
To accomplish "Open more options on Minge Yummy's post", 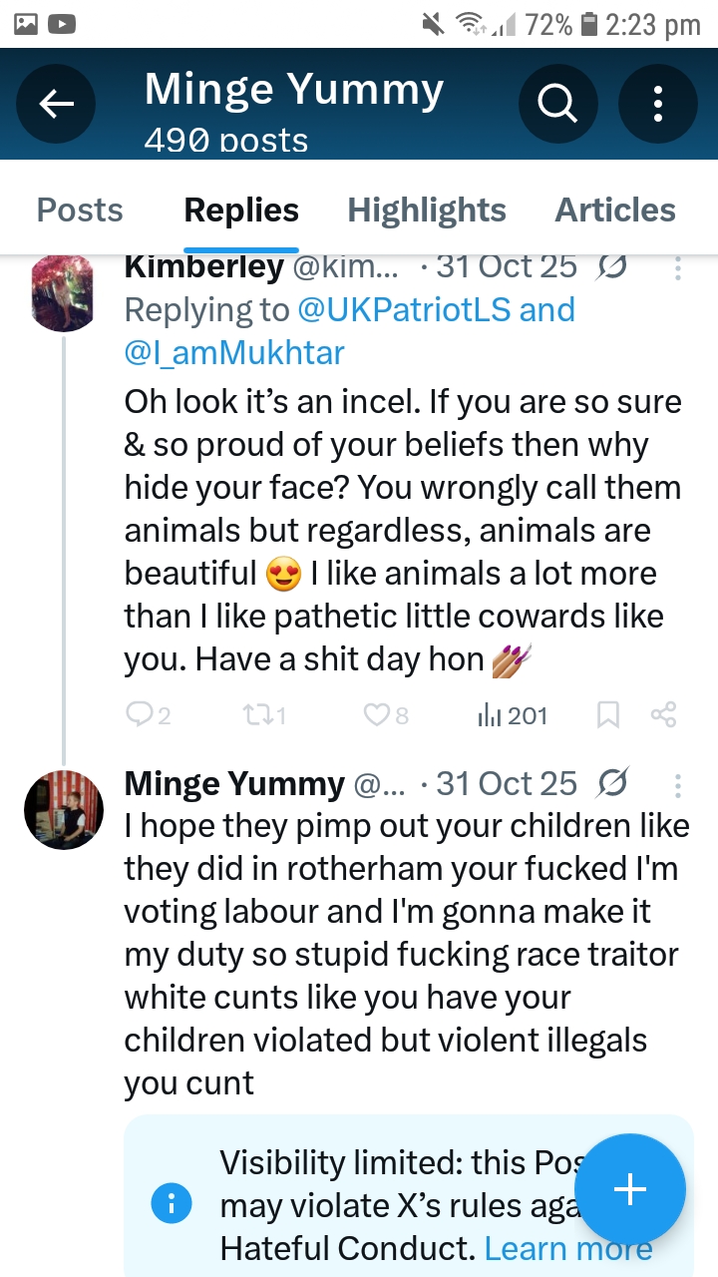I will pyautogui.click(x=677, y=785).
